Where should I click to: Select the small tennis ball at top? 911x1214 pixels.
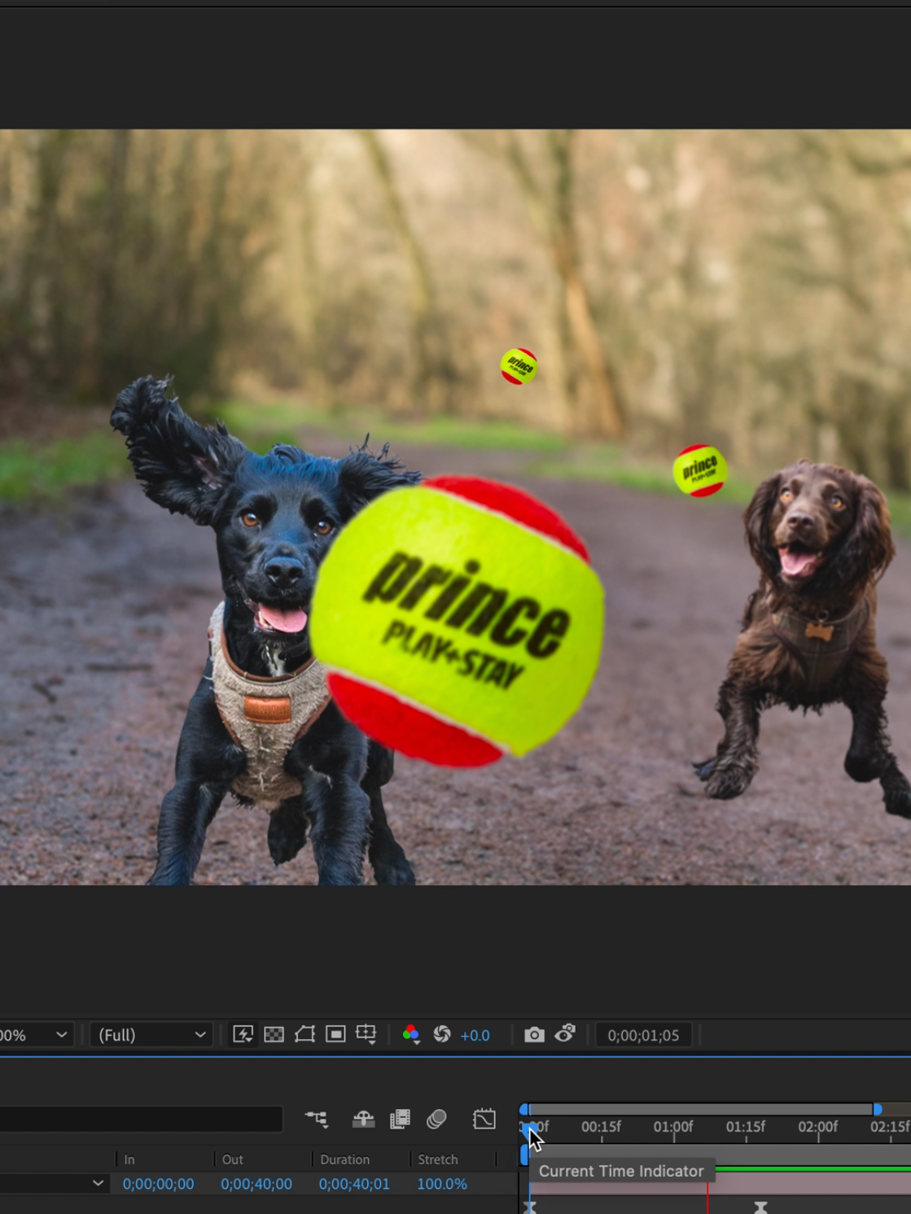(519, 366)
